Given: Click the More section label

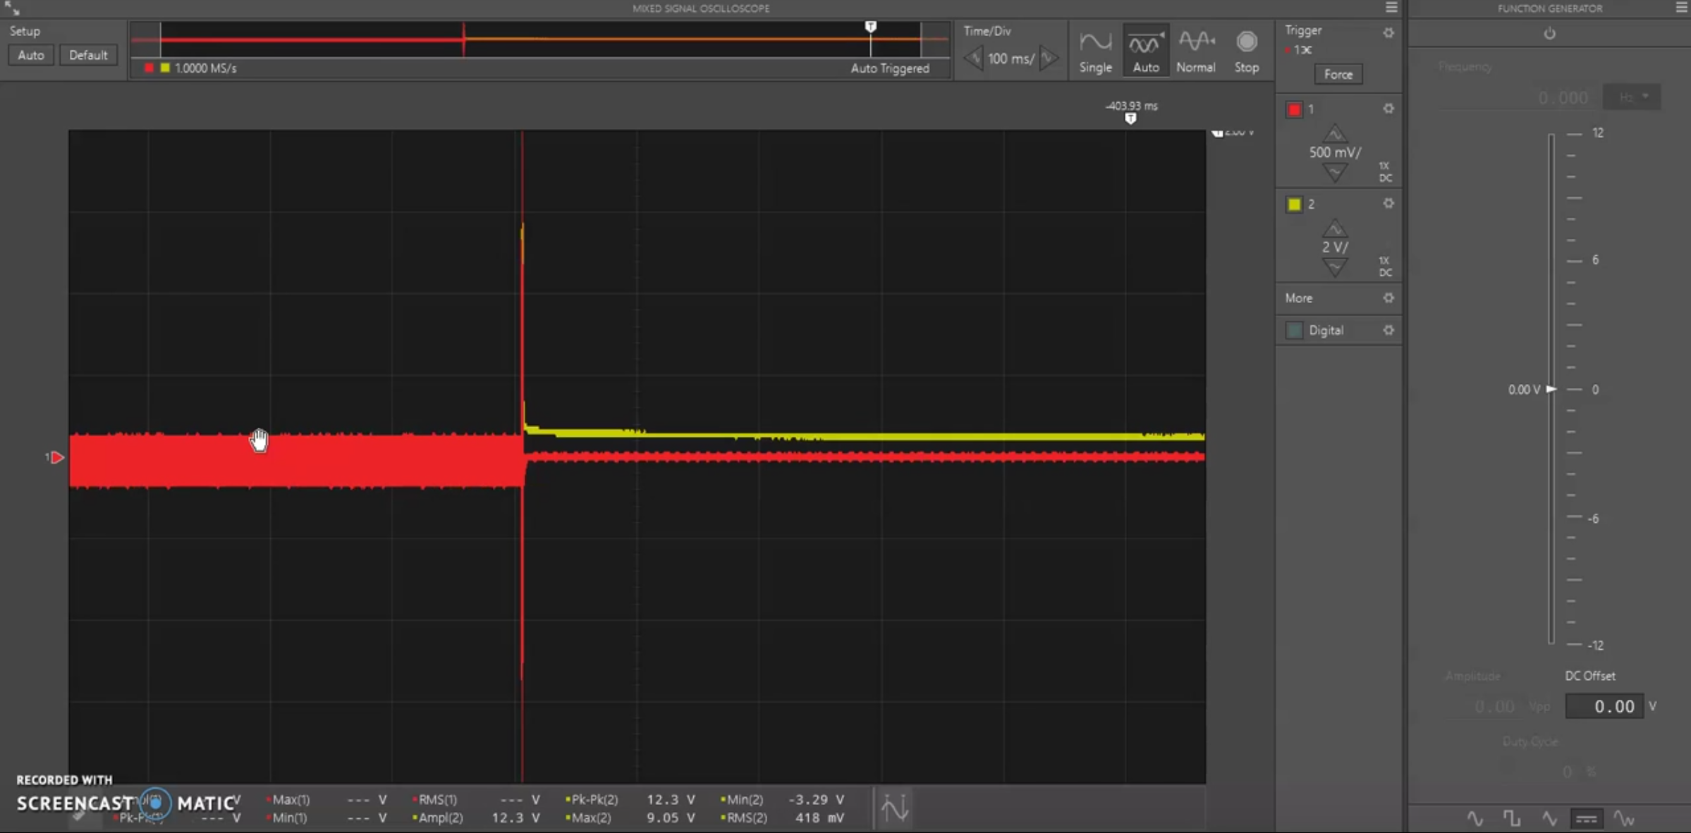Looking at the screenshot, I should click(1298, 298).
